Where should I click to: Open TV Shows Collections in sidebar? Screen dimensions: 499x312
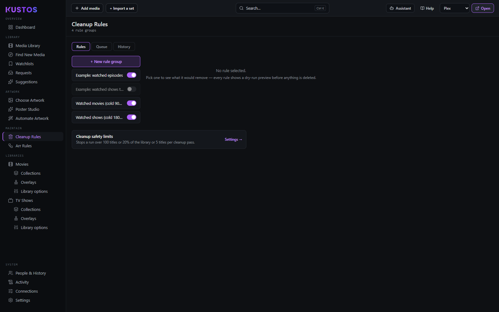tap(31, 209)
